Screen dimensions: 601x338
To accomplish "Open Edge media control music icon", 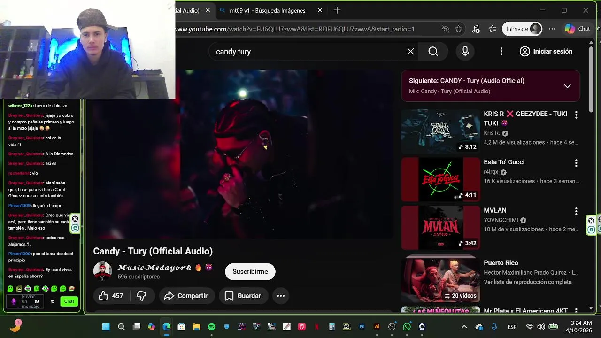I will [x=476, y=29].
